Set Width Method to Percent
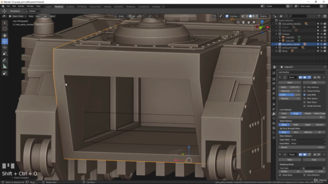Screen dimensions: 328x184 click(320, 125)
